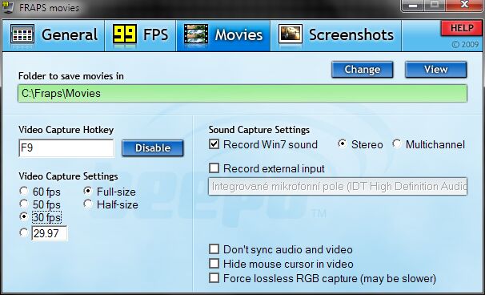Select the custom 29.97 fps radio button

[x=24, y=232]
